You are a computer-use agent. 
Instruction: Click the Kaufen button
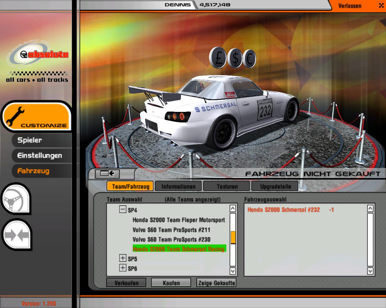[x=171, y=283]
